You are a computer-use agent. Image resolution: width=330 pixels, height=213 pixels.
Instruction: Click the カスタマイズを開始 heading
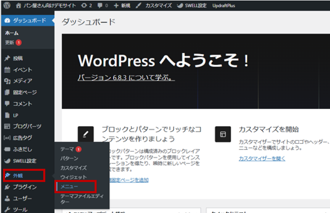(x=269, y=129)
